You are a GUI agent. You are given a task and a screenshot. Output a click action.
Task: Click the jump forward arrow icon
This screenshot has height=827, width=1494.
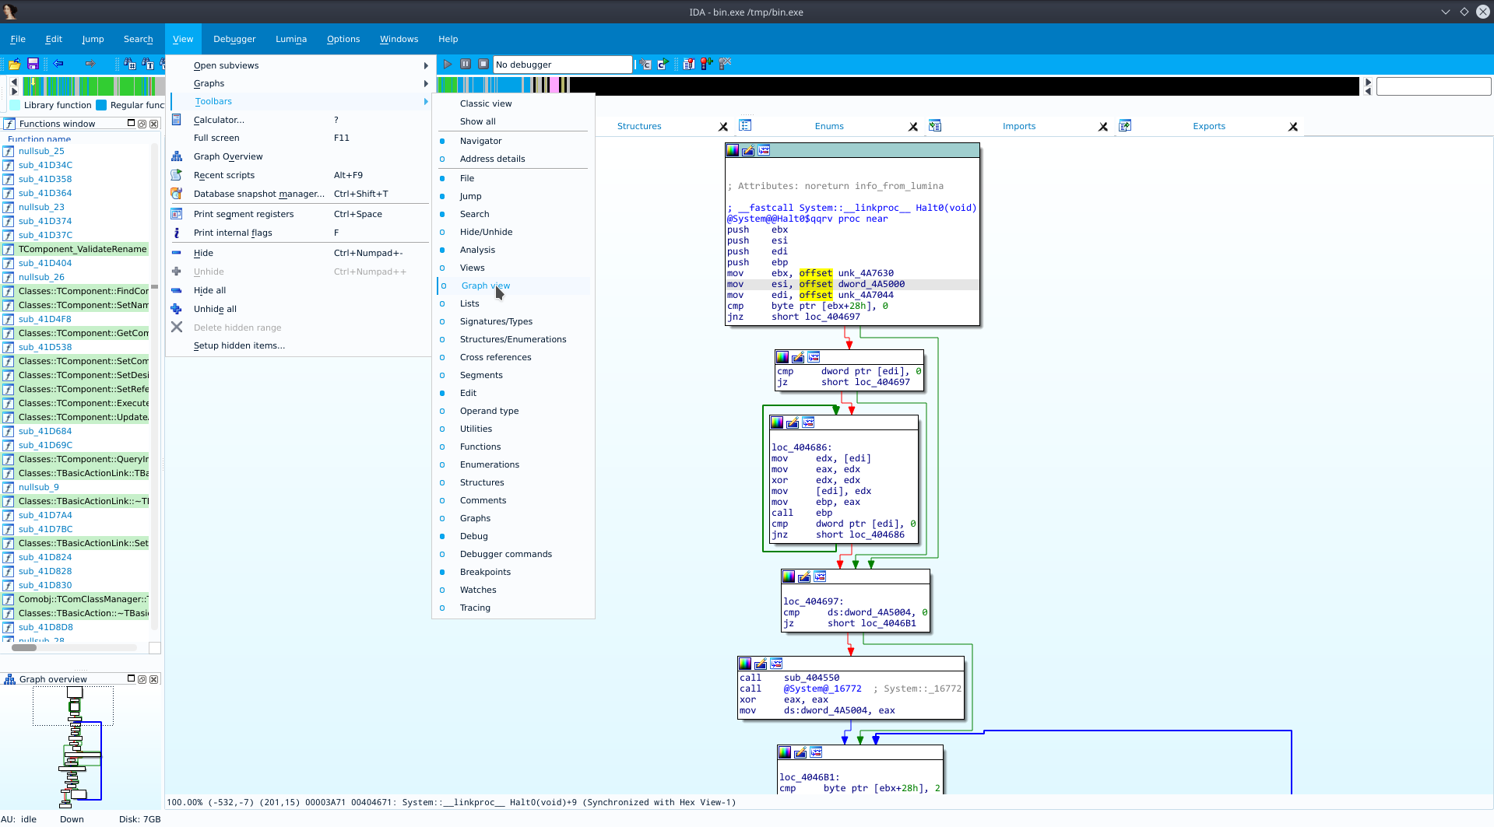point(90,64)
